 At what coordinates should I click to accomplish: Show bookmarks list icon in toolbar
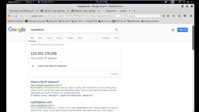(x=168, y=16)
